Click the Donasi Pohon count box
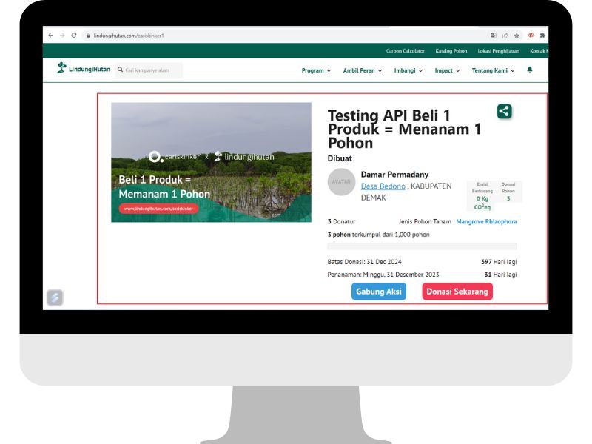This screenshot has width=592, height=444. coord(508,192)
